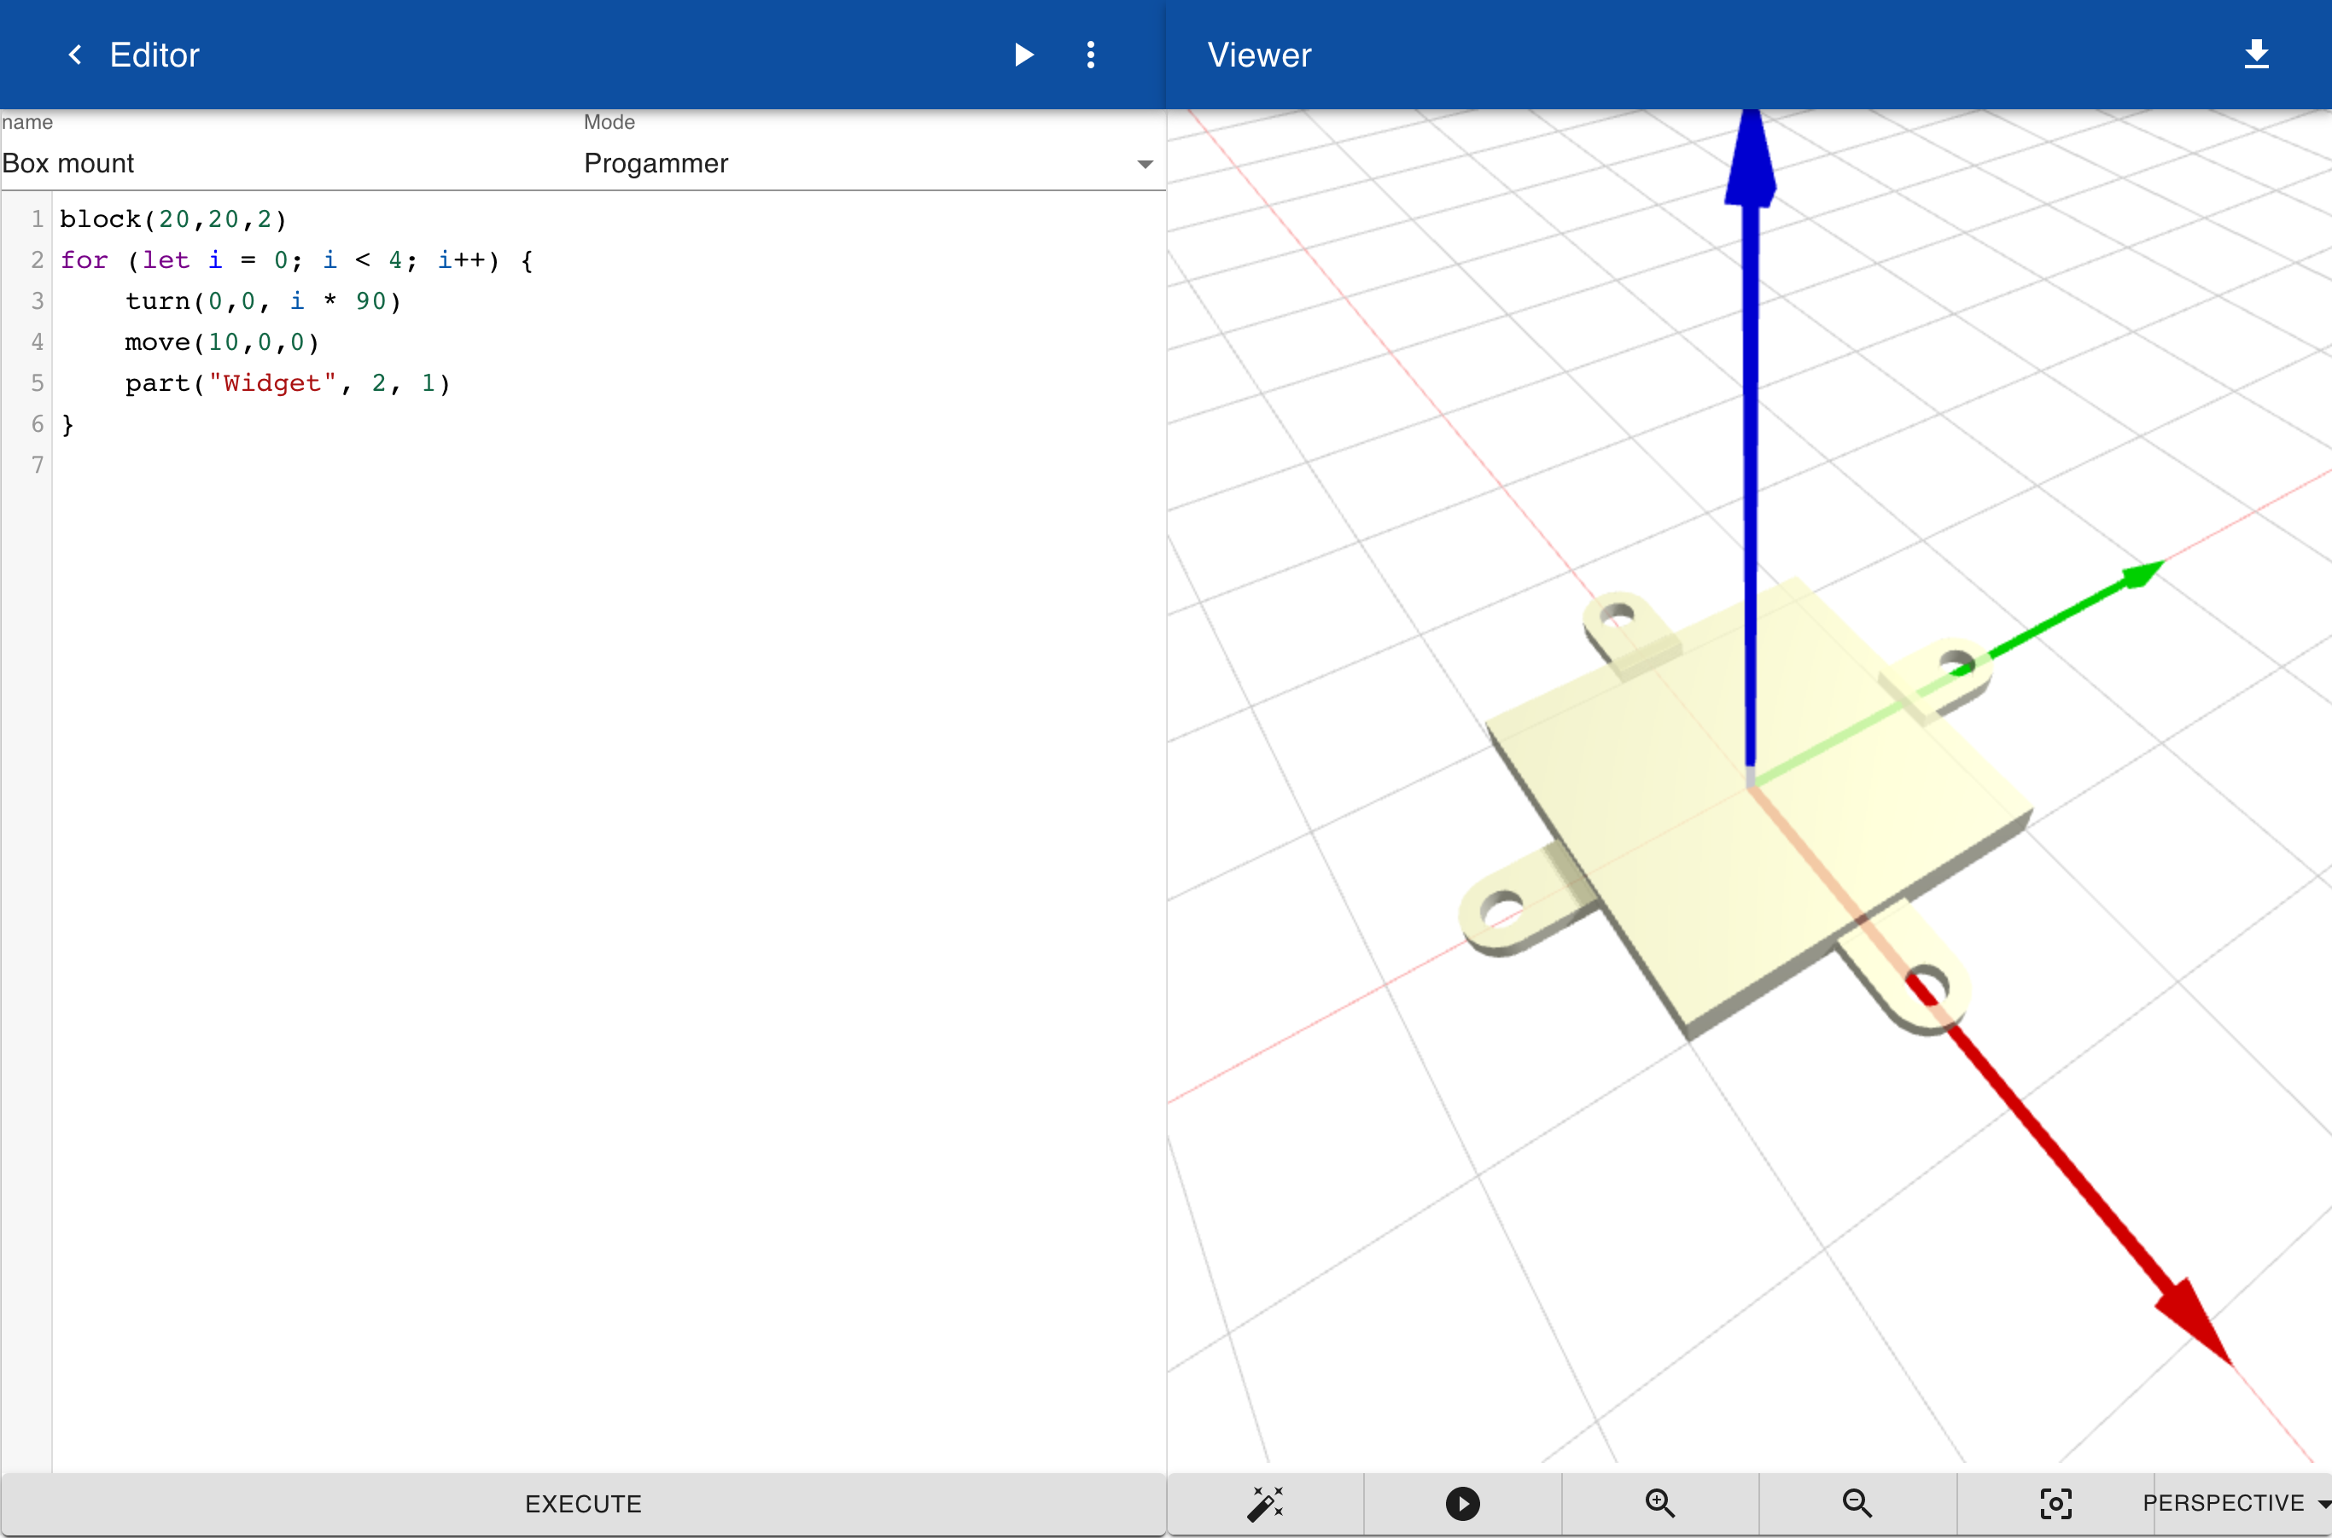Click the move(10,0,0) code line
Screen dimensions: 2332x1538
pyautogui.click(x=222, y=342)
